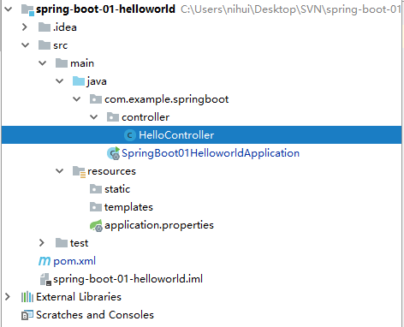Open SpringBoot01HelloworldApplication class
This screenshot has width=404, height=327.
click(211, 153)
